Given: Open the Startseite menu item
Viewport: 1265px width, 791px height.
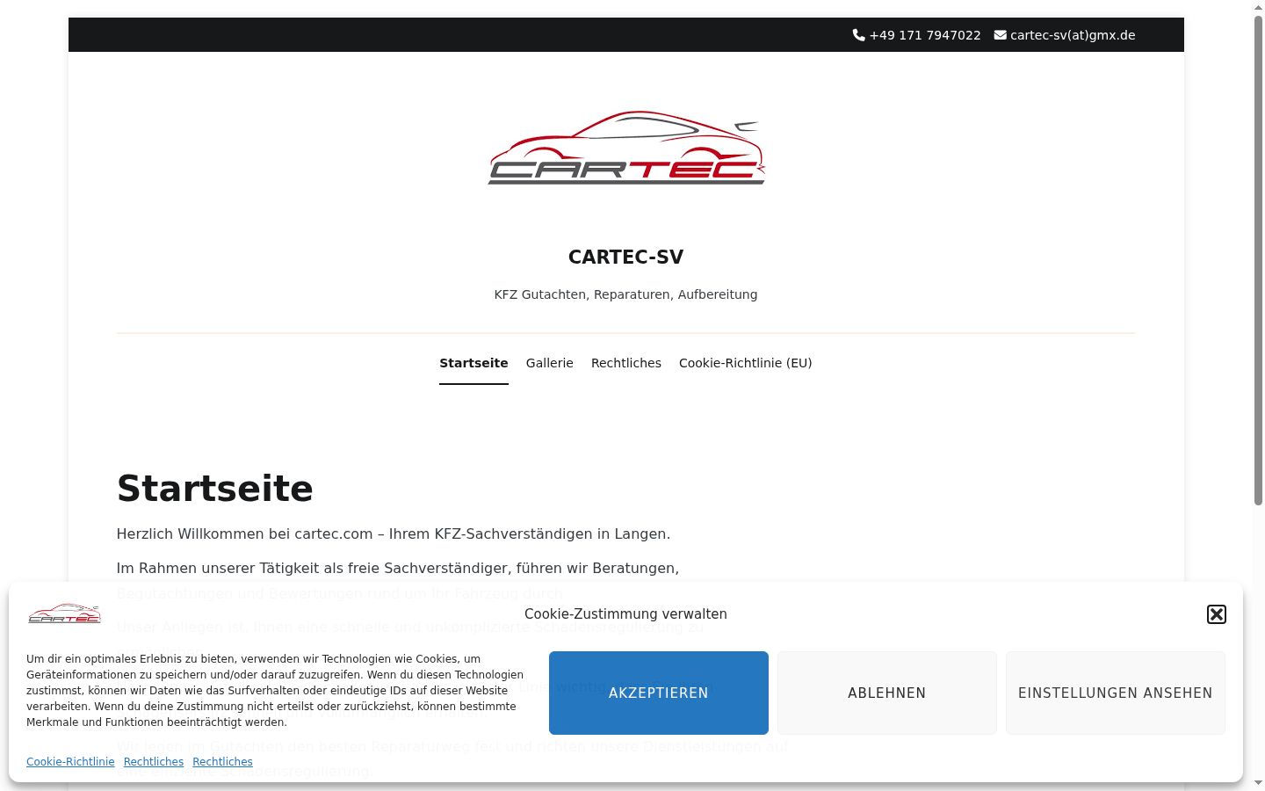Looking at the screenshot, I should 473,363.
